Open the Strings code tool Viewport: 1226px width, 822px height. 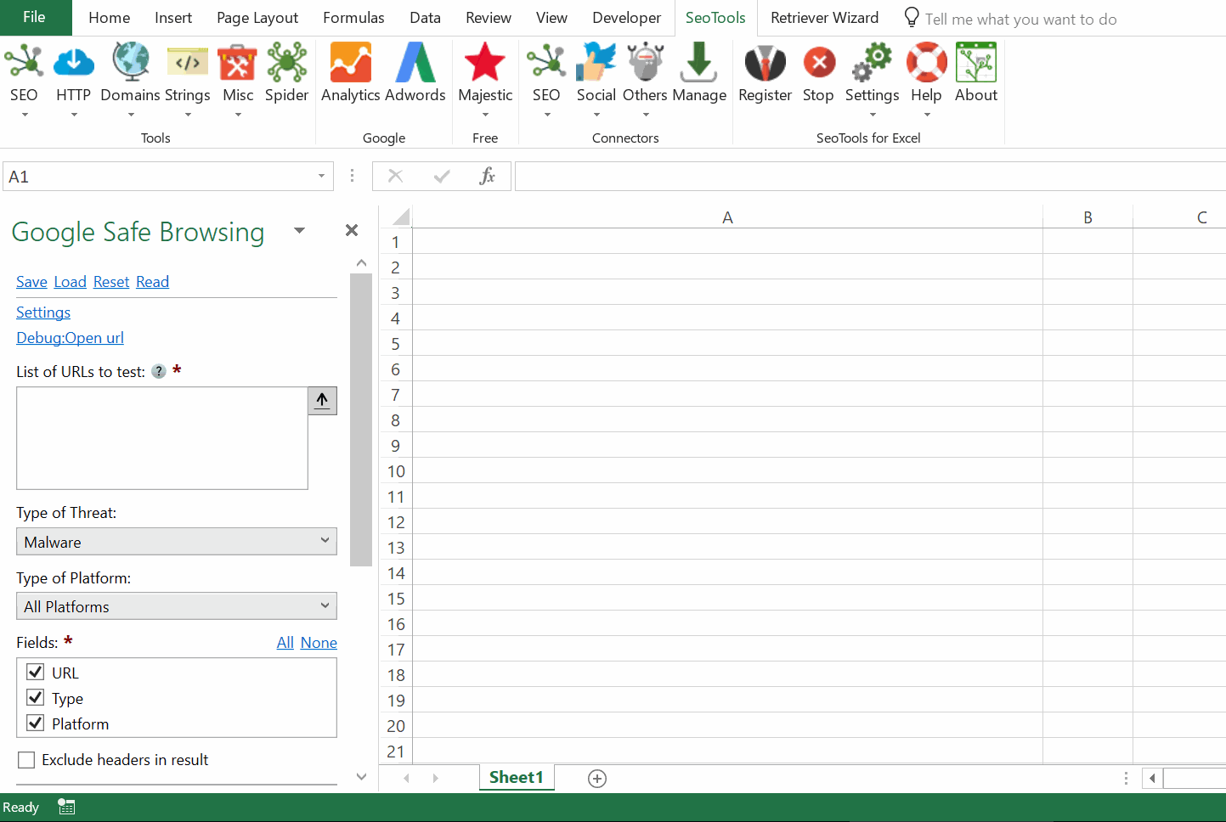[188, 63]
